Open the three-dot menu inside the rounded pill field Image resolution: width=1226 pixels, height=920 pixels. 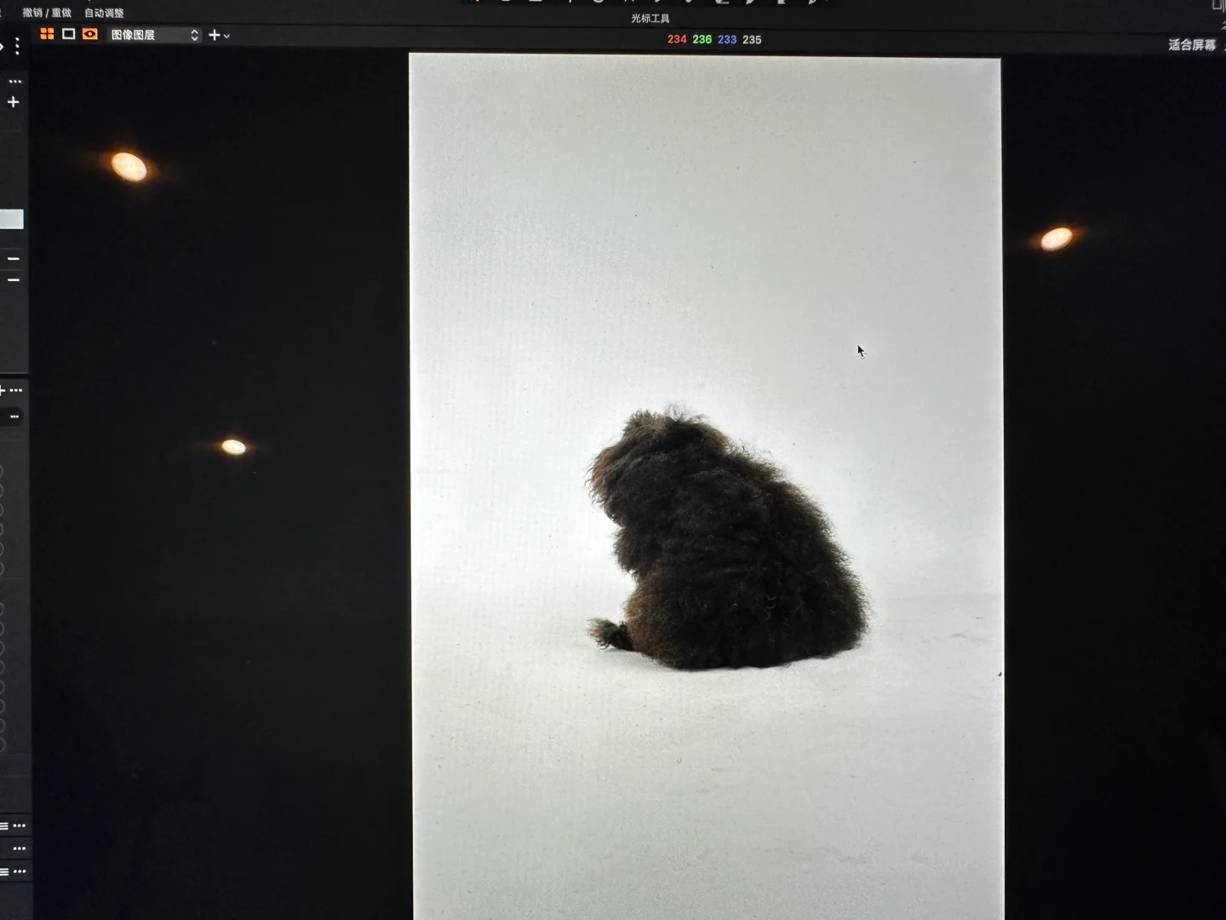(x=14, y=417)
